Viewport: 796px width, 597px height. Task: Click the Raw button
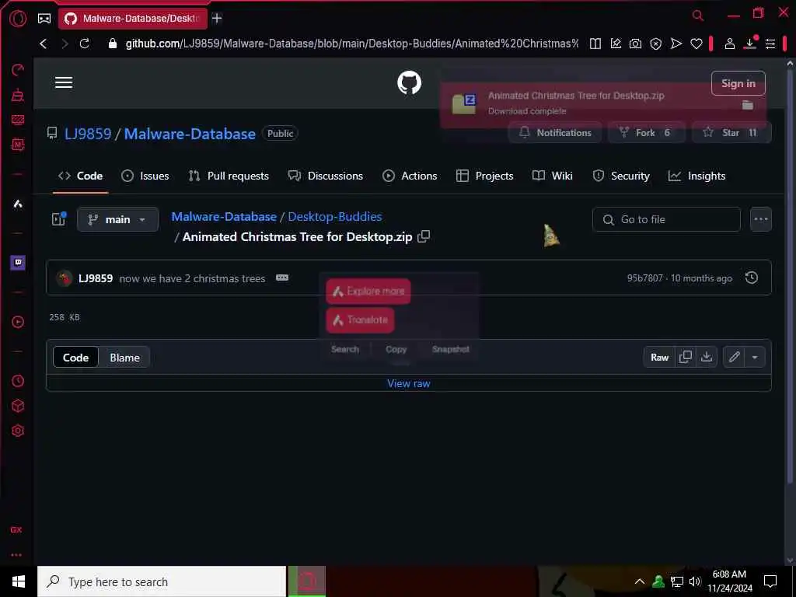tap(659, 357)
